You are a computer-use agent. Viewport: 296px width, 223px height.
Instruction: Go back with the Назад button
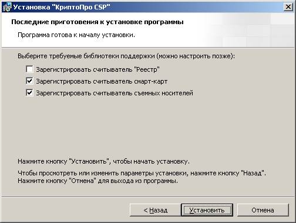(x=156, y=210)
